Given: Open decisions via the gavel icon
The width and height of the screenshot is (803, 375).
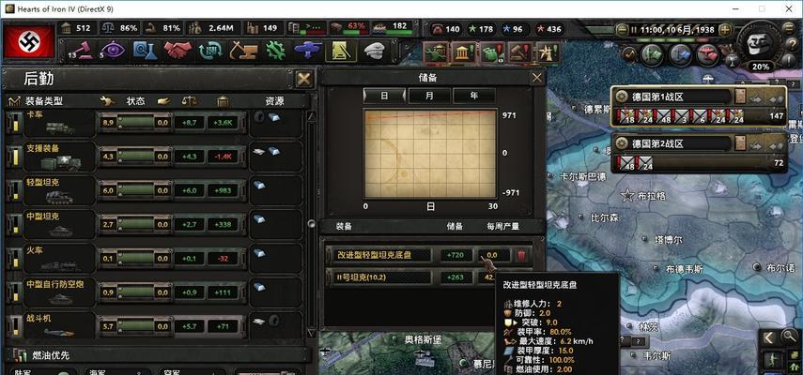Looking at the screenshot, I should pyautogui.click(x=83, y=51).
